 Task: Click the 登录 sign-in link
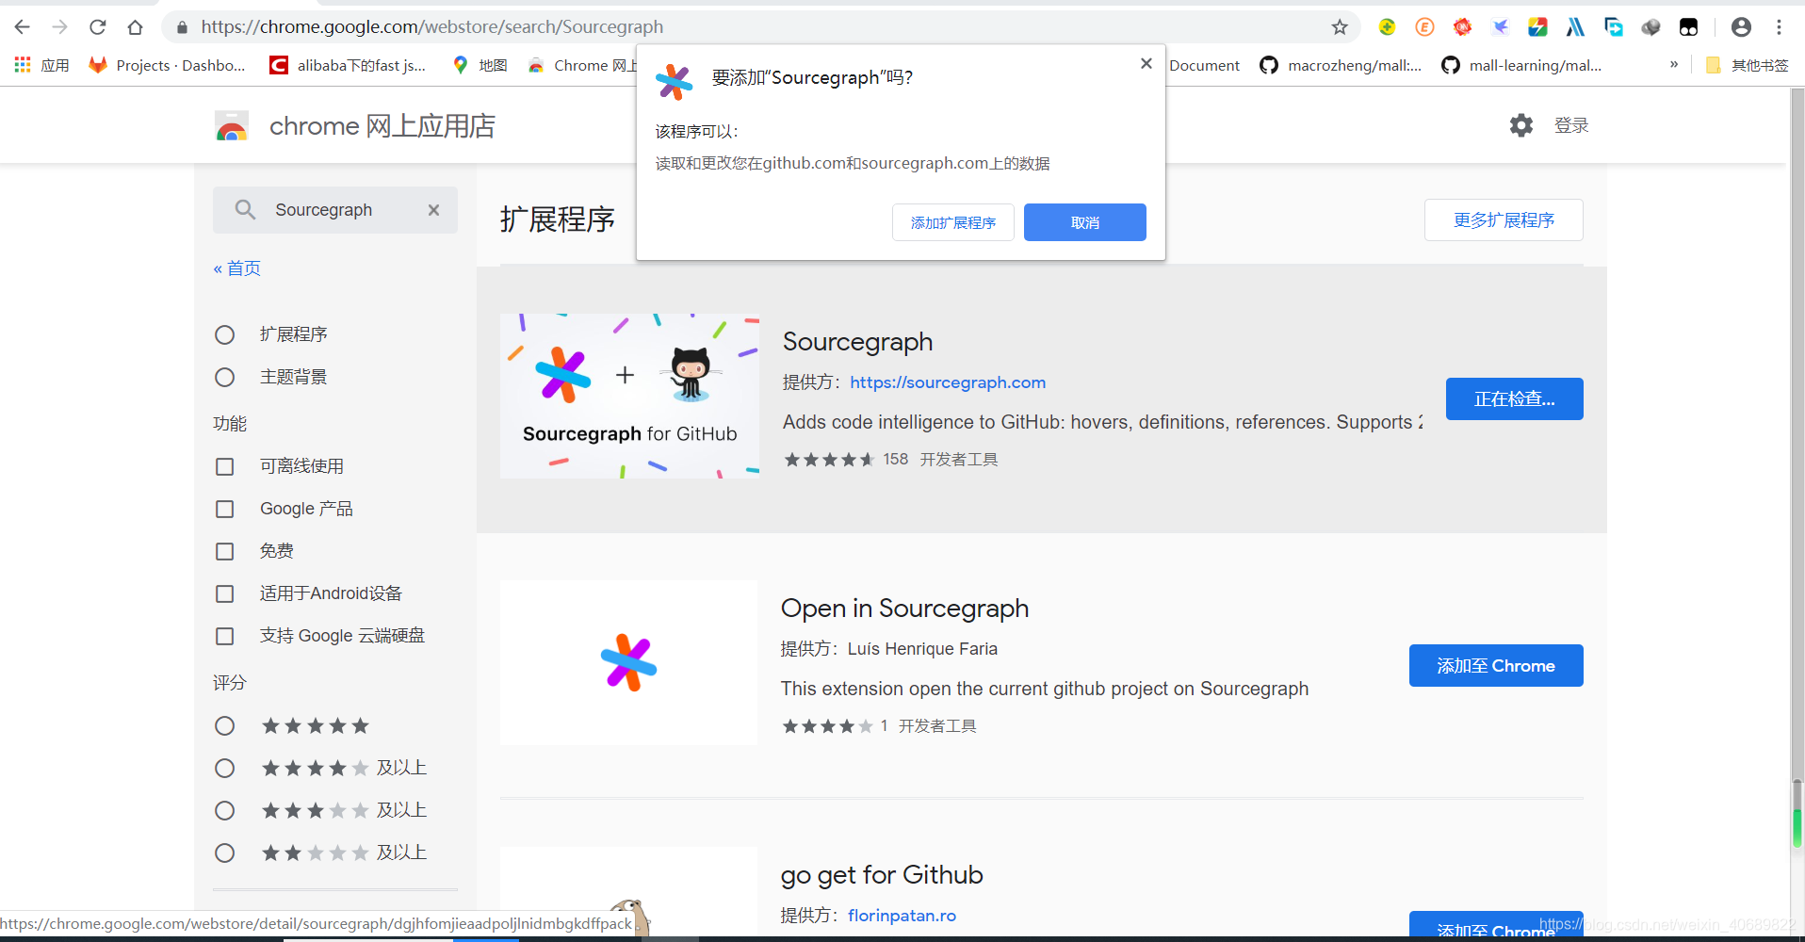[x=1571, y=125]
